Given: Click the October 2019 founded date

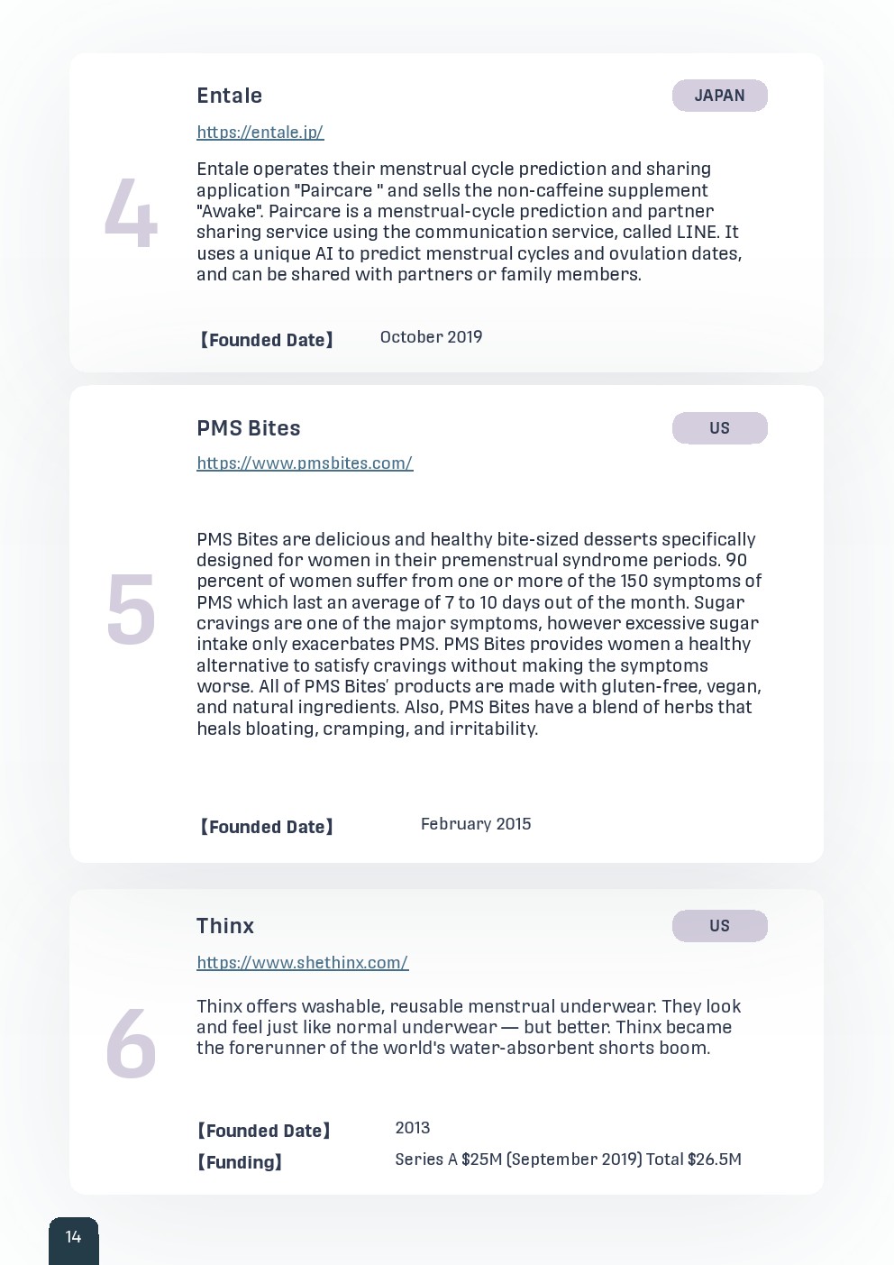Looking at the screenshot, I should 431,337.
